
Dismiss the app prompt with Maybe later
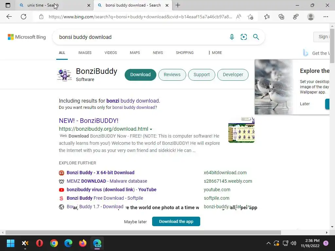(135, 222)
